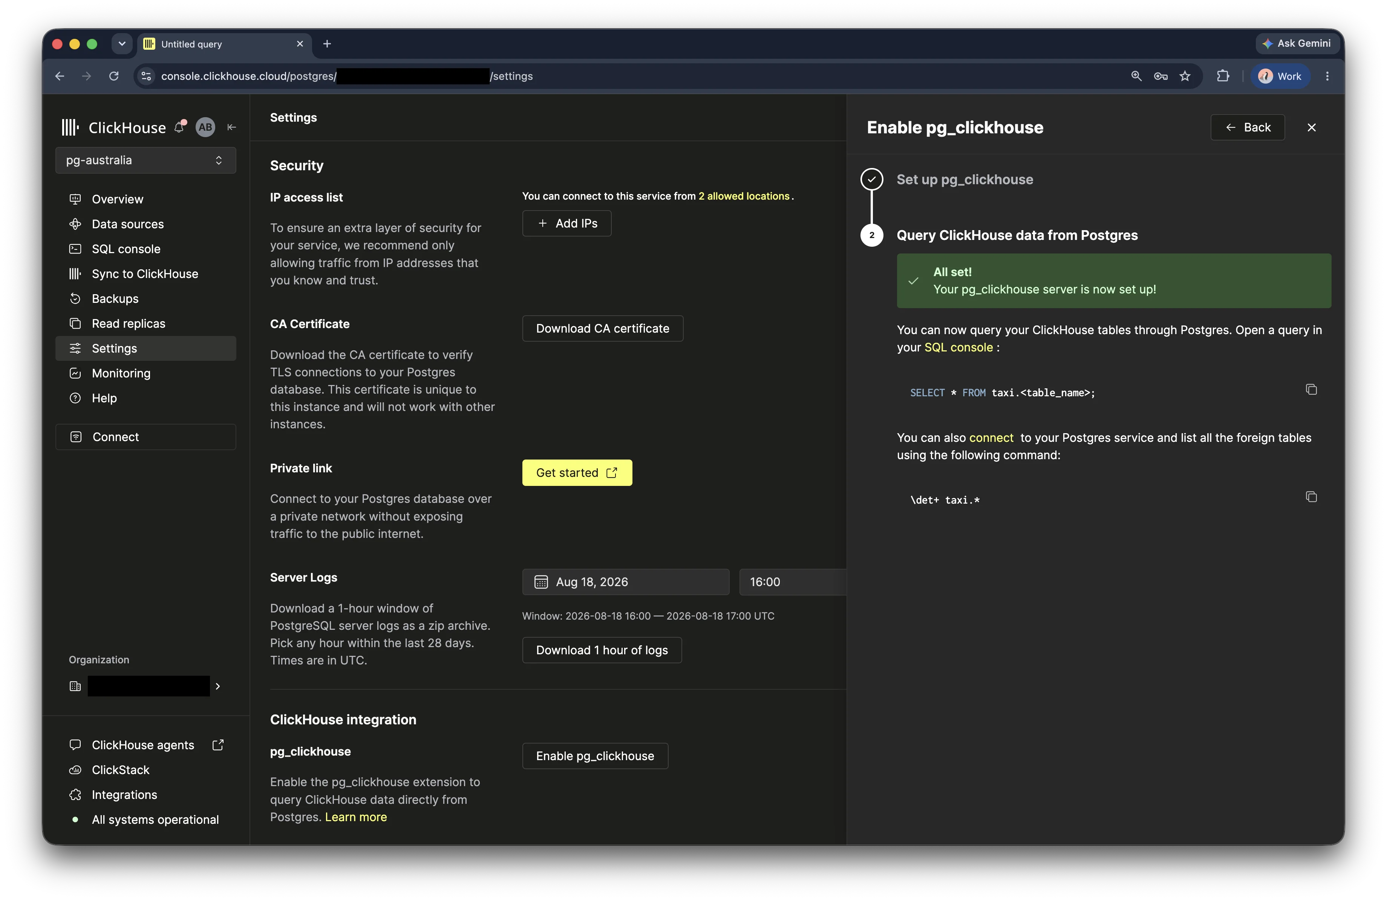Screen dimensions: 1387x901
Task: Click Add IPs button
Action: (x=566, y=224)
